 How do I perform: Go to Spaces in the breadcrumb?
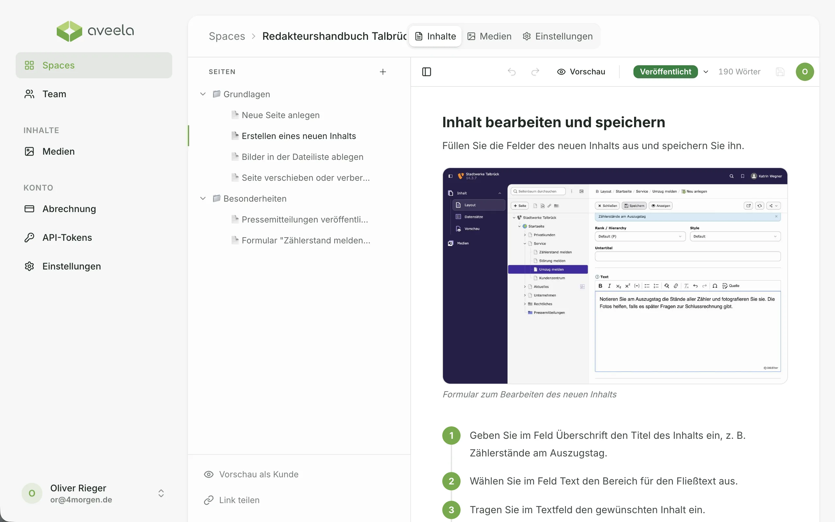tap(227, 36)
